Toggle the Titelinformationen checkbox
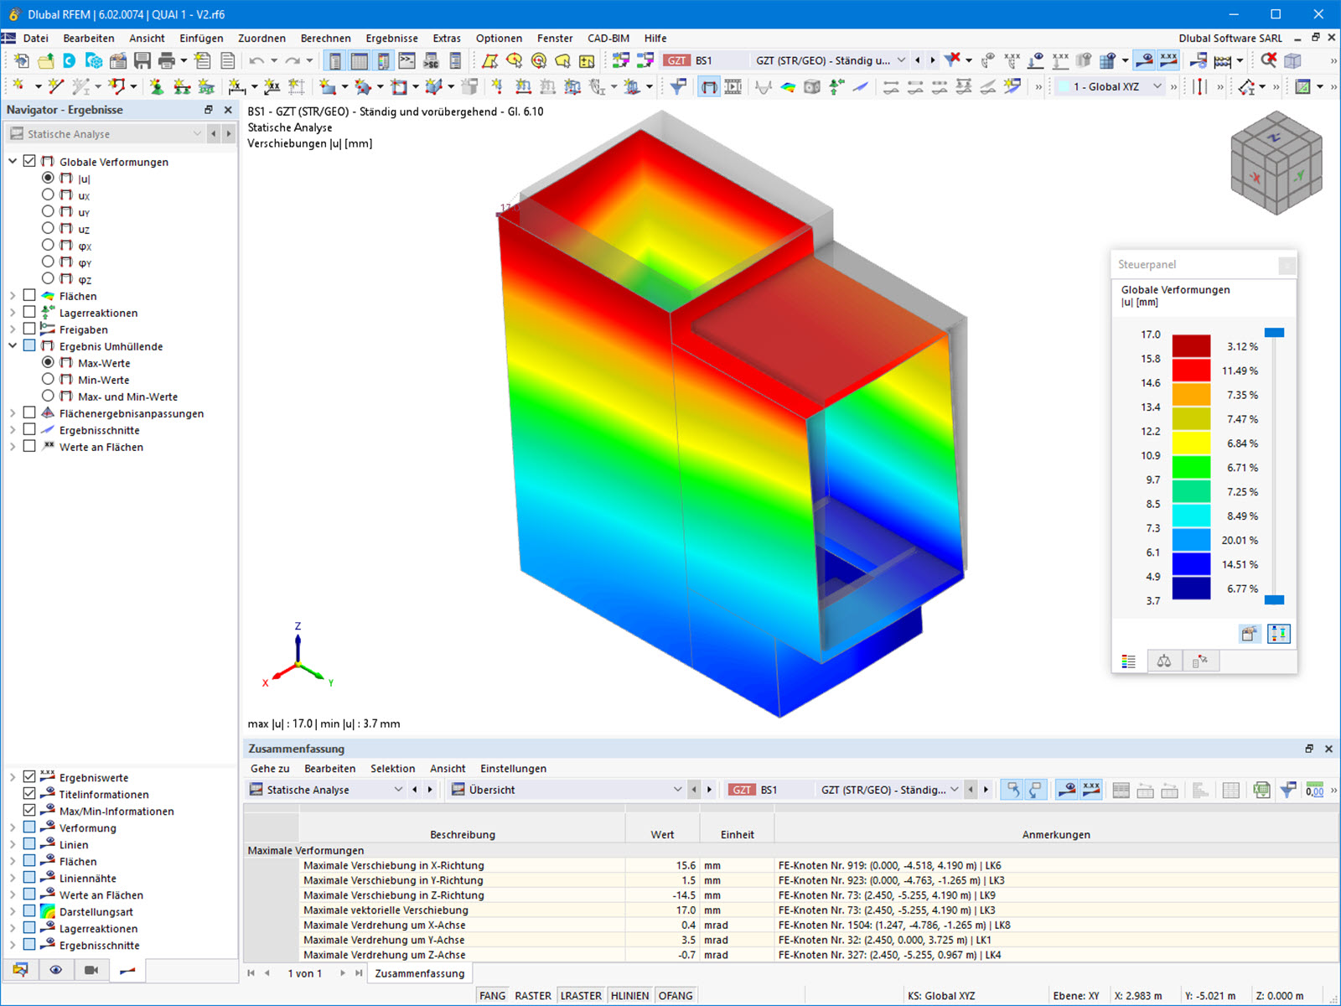Image resolution: width=1341 pixels, height=1006 pixels. click(29, 793)
